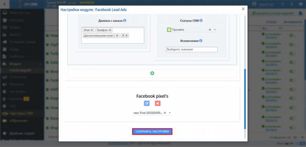The height and width of the screenshot is (147, 306).
Task: Click the back arrow in top-left header
Action: [x=4, y=4]
